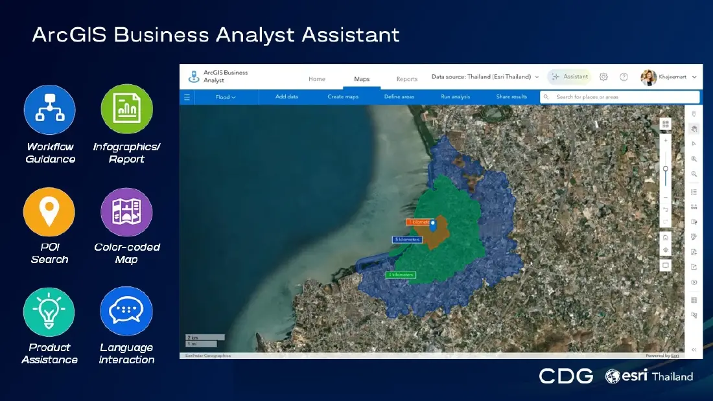
Task: Click the blue 5 kilometers map label
Action: (x=407, y=240)
